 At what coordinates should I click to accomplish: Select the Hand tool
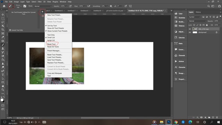tap(3, 86)
